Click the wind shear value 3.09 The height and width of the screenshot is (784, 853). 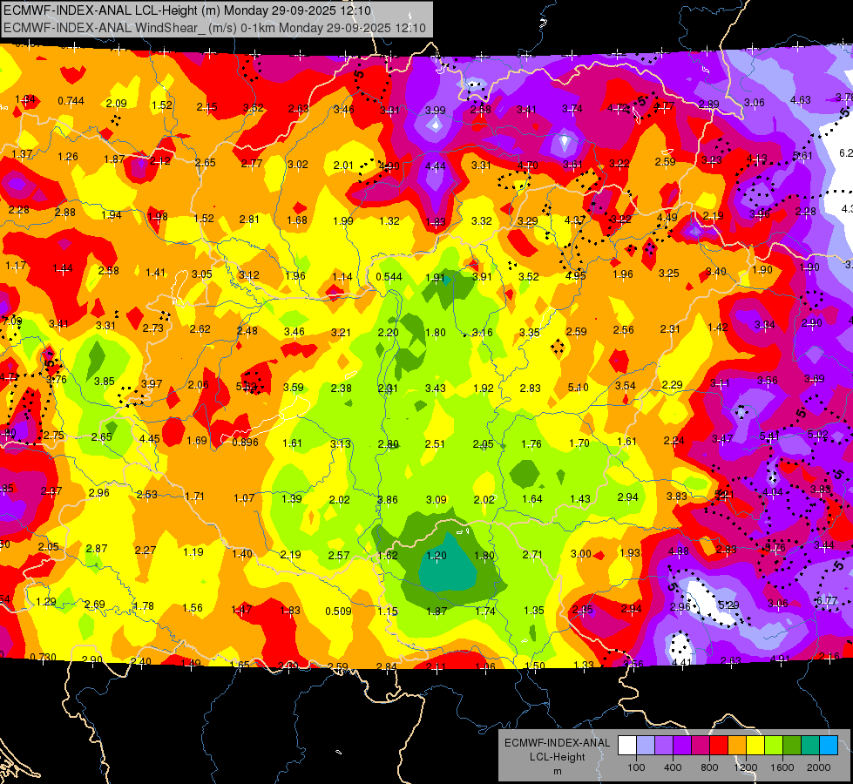coord(437,499)
